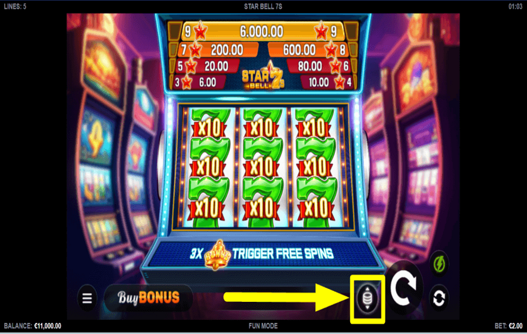Screen dimensions: 527x334
Task: Click the Bet €2.00 display
Action: point(508,326)
